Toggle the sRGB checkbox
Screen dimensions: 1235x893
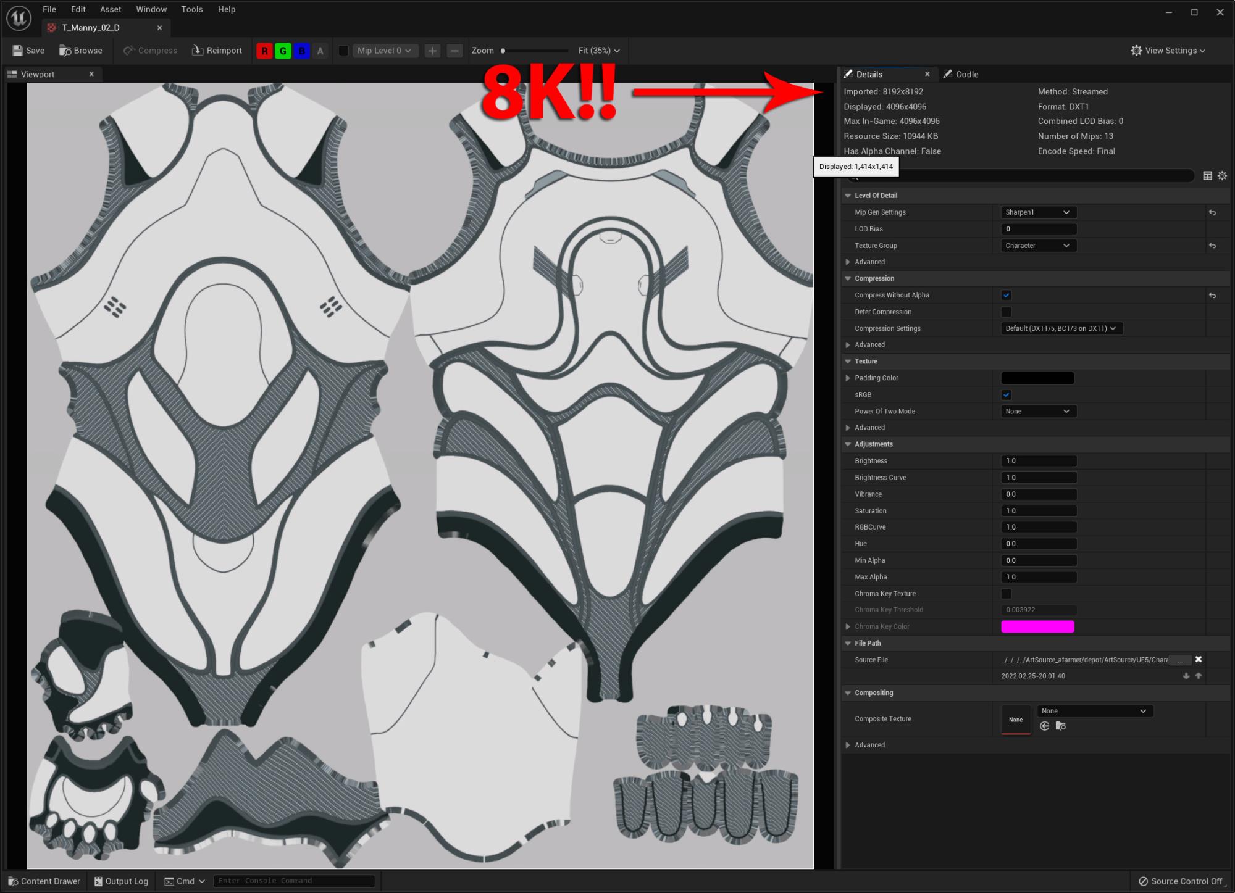pyautogui.click(x=1007, y=394)
